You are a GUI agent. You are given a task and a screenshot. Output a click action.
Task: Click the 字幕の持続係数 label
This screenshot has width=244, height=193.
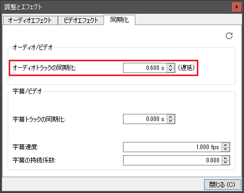(x=34, y=160)
